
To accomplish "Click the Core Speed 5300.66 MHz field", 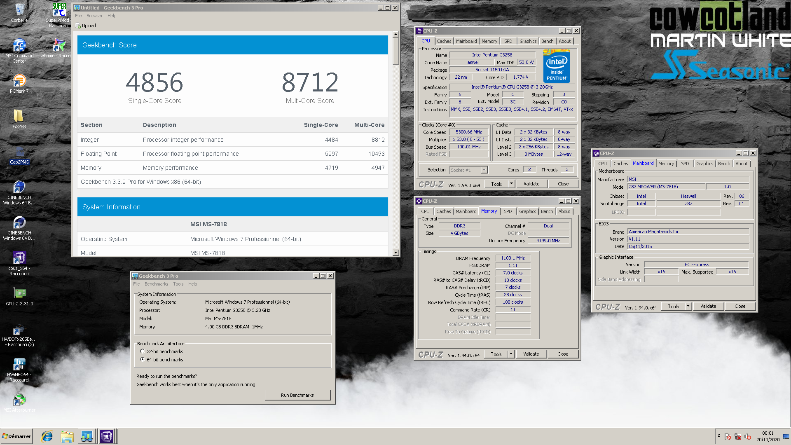I will (469, 132).
